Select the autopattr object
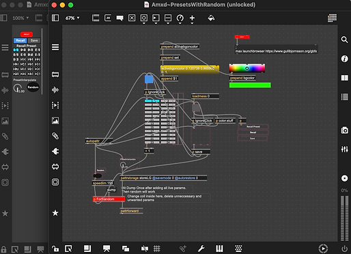351x254 pixels. (99, 141)
